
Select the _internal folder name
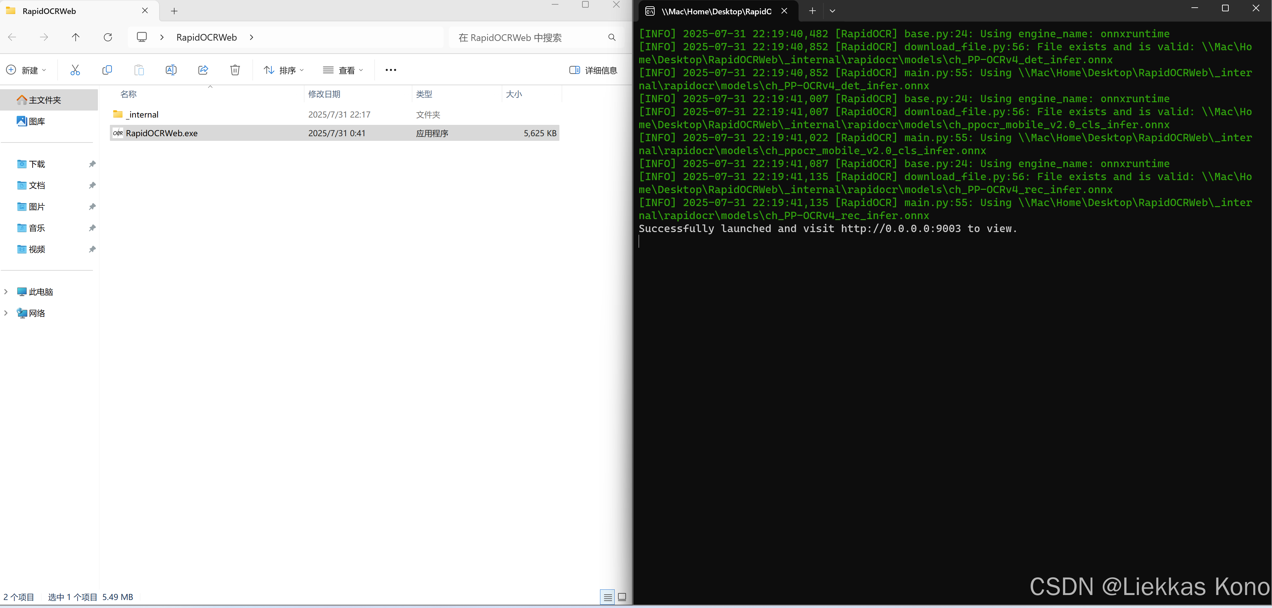click(142, 115)
